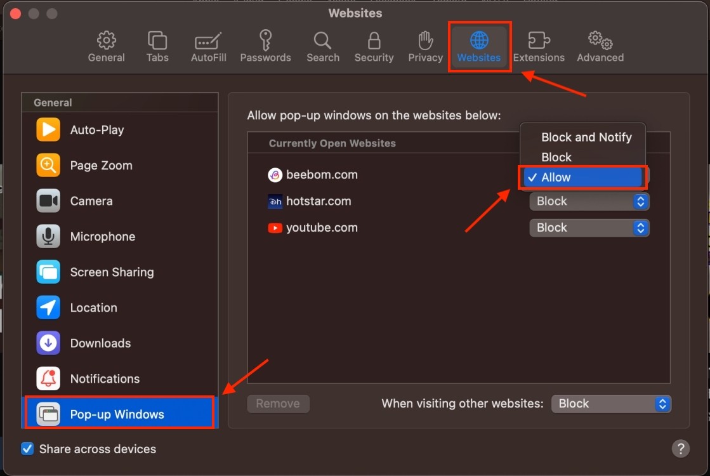The image size is (710, 476).
Task: Select the Auto-Play label in sidebar
Action: click(x=97, y=130)
